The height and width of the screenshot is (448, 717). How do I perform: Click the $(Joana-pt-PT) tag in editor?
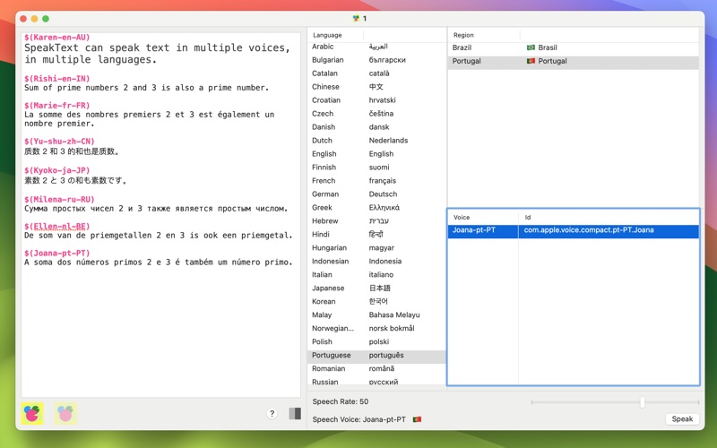click(57, 254)
